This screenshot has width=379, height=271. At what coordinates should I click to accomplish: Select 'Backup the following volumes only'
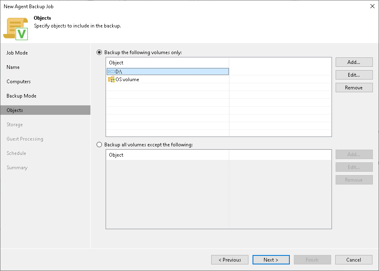(99, 52)
